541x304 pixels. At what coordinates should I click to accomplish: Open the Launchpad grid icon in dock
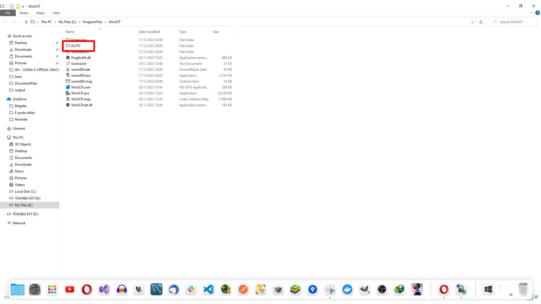click(52, 289)
